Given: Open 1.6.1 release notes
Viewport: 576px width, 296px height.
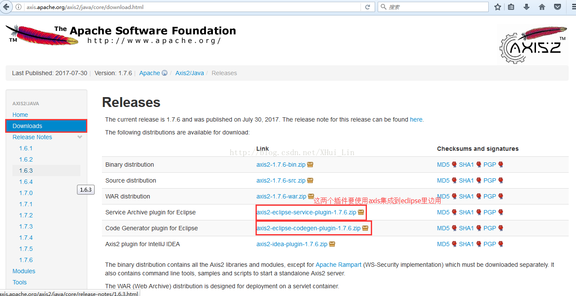Looking at the screenshot, I should (26, 148).
